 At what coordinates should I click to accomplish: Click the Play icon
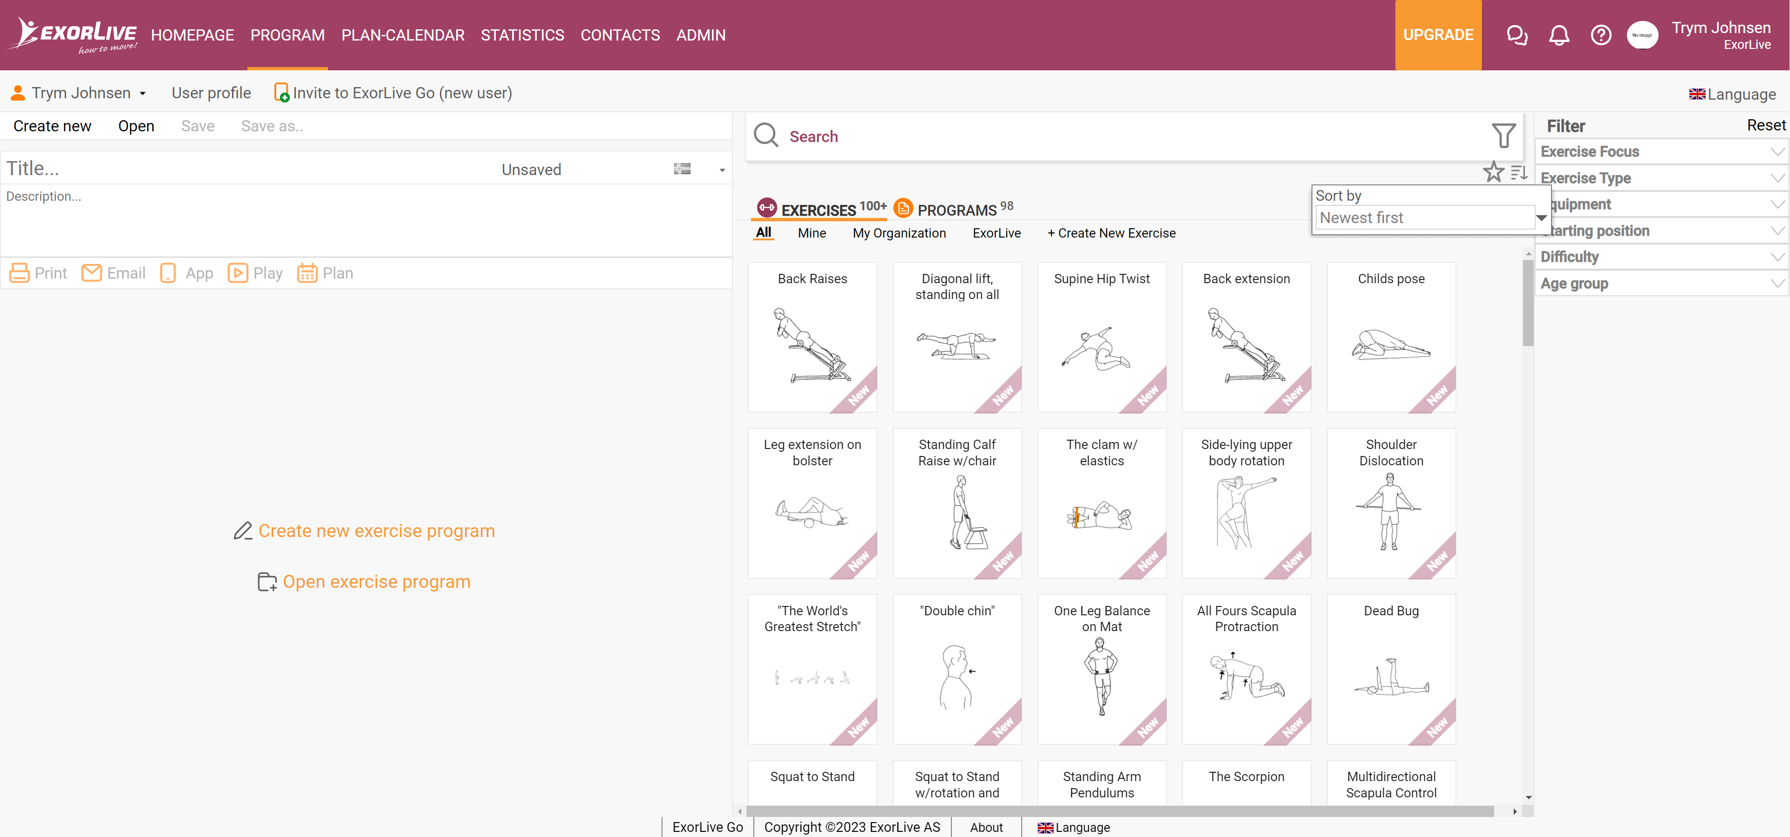point(238,273)
